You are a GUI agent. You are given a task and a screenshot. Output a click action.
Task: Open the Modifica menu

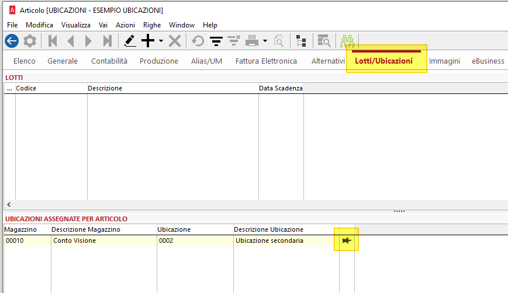40,25
